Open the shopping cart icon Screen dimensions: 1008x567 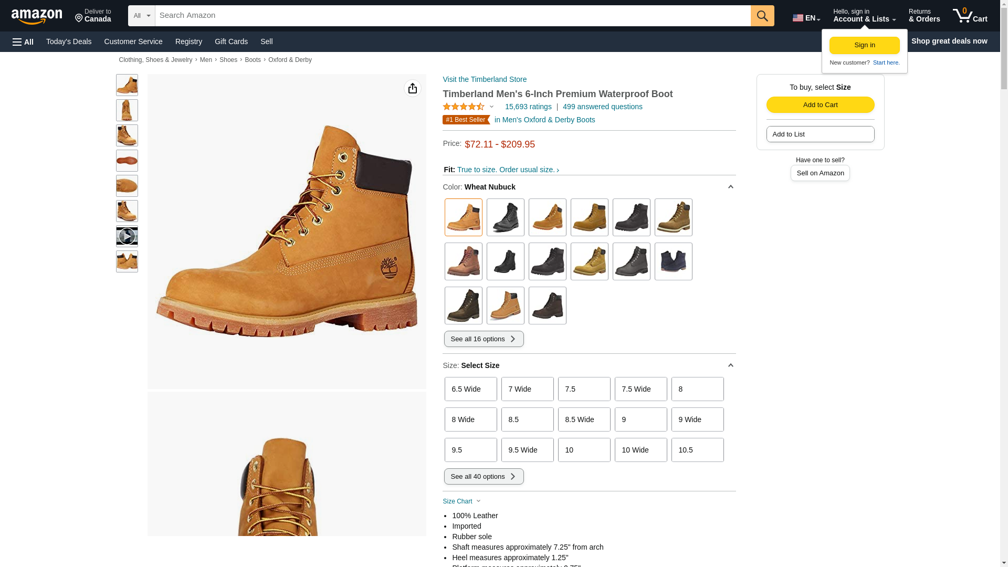click(969, 16)
